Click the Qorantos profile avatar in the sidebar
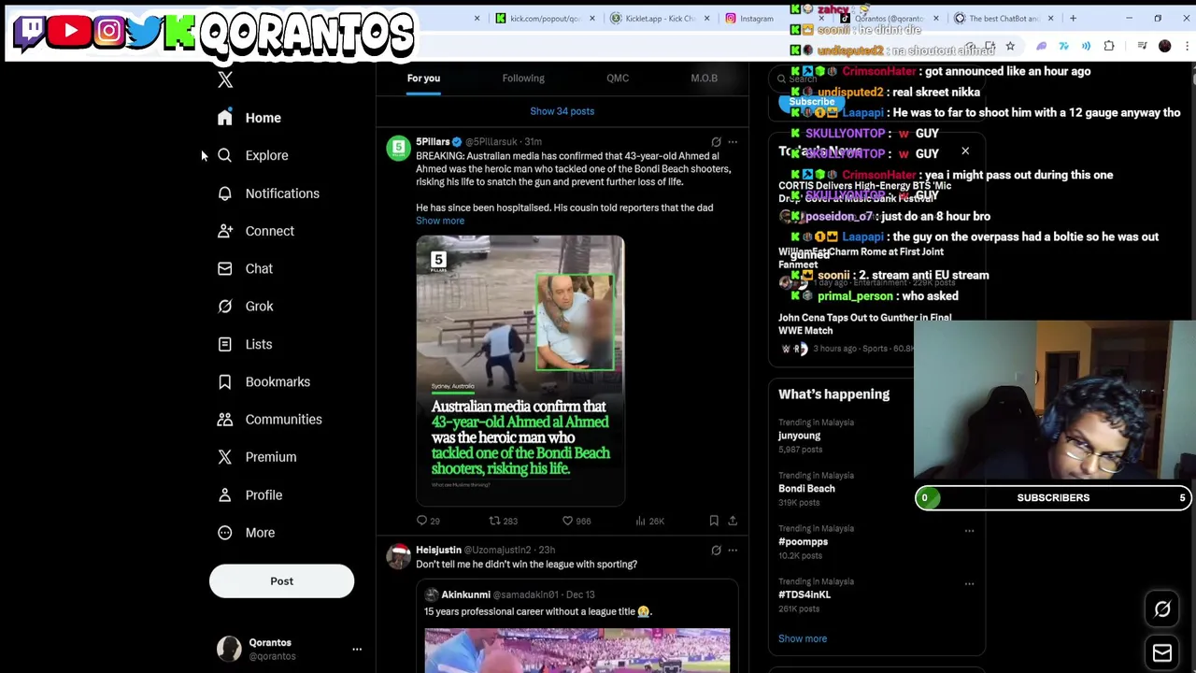Screen dimensions: 1196x673 click(229, 649)
